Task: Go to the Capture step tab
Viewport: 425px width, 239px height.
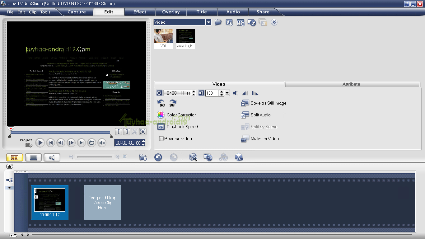Action: 77,12
